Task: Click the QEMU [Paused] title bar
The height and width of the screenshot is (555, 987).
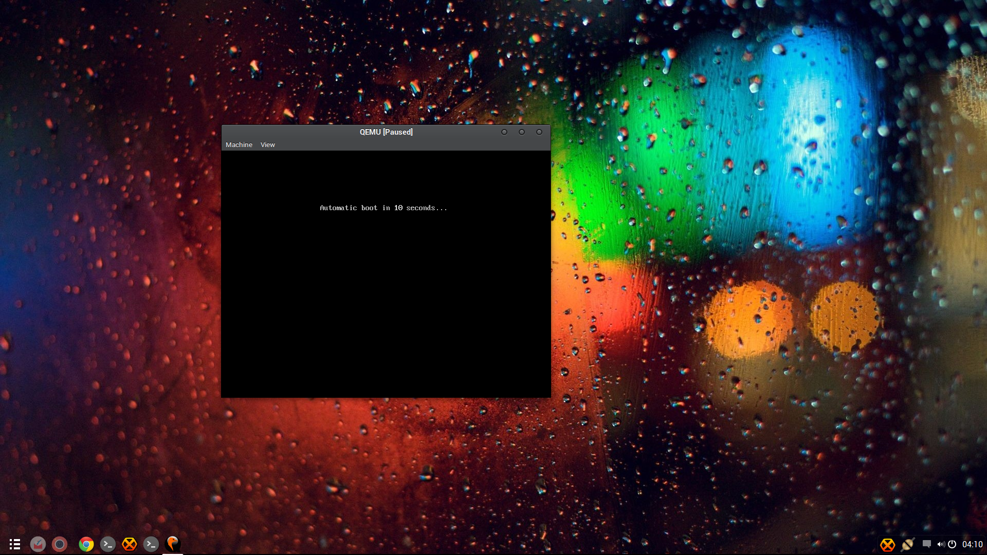Action: coord(386,132)
